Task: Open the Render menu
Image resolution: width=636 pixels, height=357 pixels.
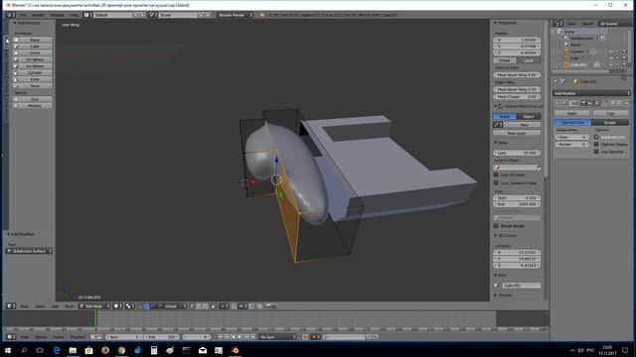Action: pyautogui.click(x=38, y=15)
